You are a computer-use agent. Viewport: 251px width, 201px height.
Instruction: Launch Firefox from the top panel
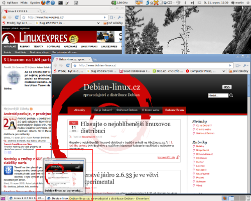[x=43, y=3]
